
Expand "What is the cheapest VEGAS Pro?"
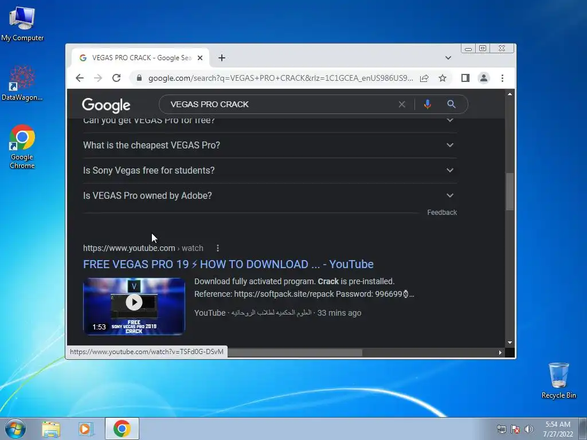pyautogui.click(x=269, y=145)
